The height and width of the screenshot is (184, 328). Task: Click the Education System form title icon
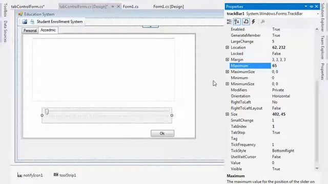click(x=20, y=14)
